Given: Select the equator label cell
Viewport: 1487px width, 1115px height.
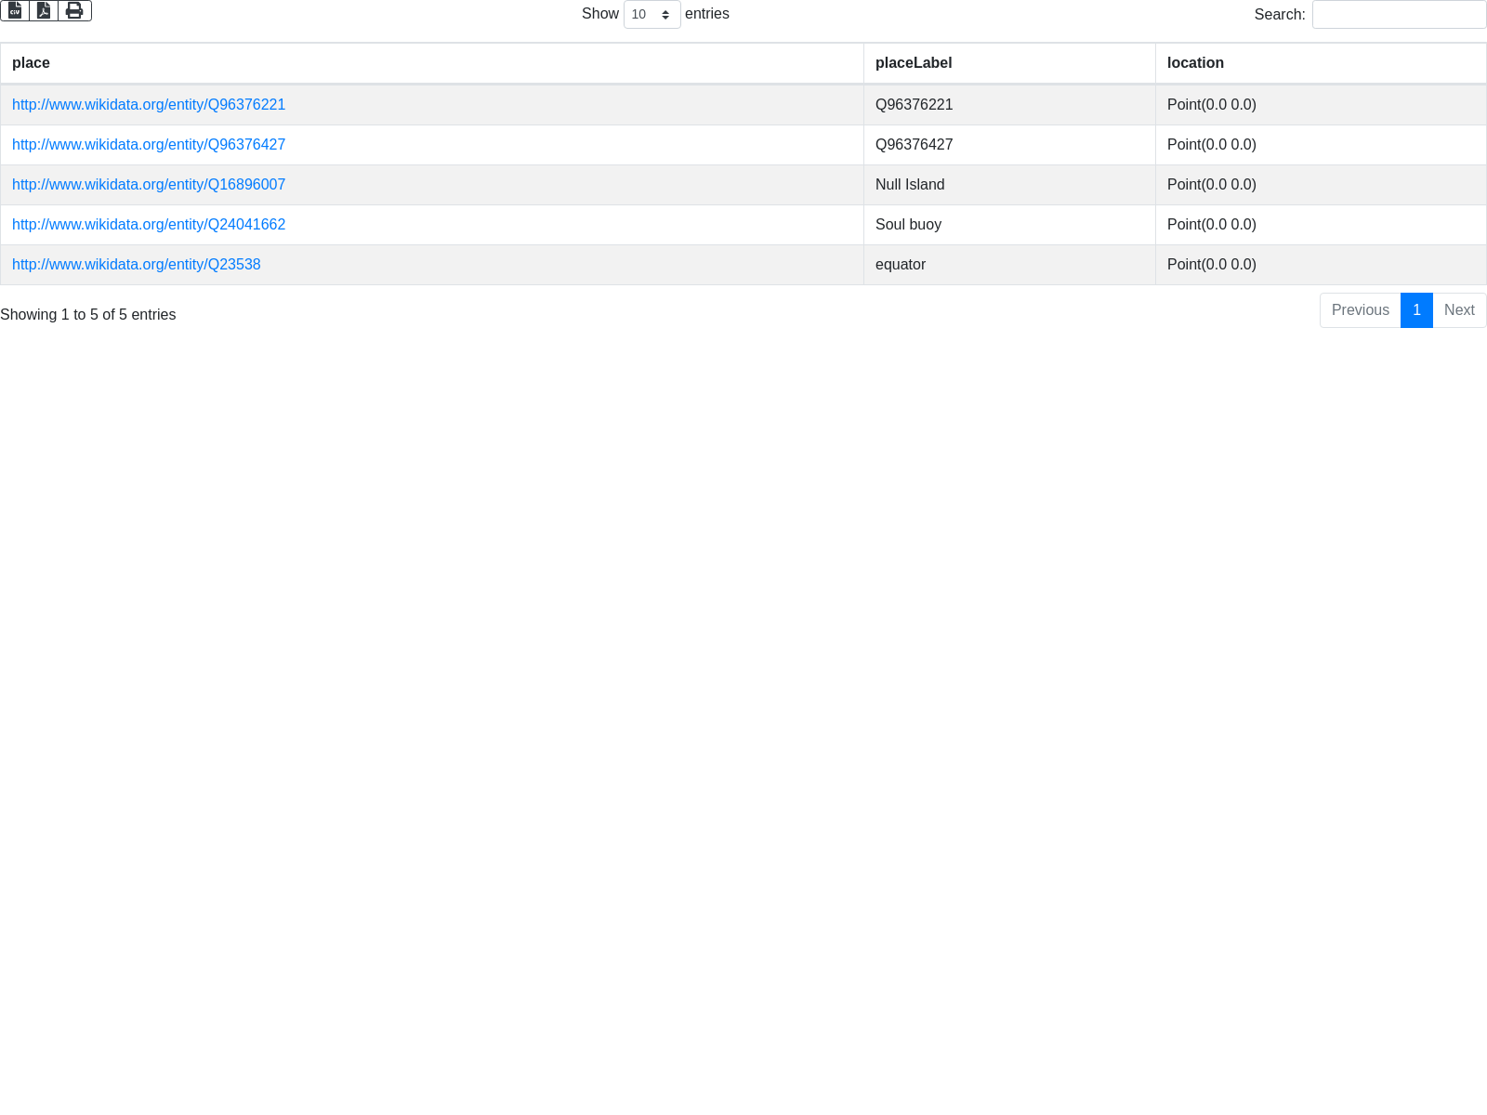Looking at the screenshot, I should 901,265.
